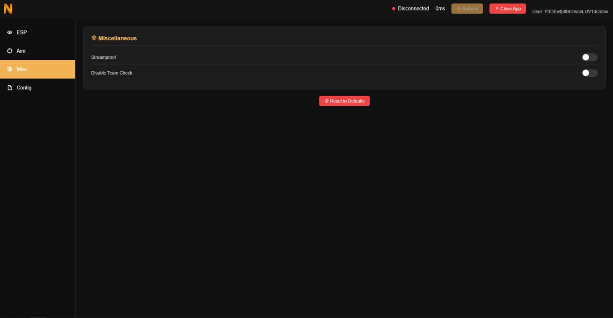The image size is (613, 318).
Task: Click the gear icon in Misc tab
Action: pyautogui.click(x=10, y=69)
